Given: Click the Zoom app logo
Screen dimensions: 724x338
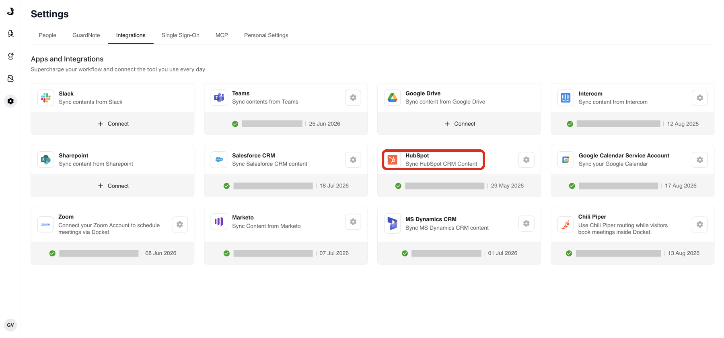Looking at the screenshot, I should (46, 224).
